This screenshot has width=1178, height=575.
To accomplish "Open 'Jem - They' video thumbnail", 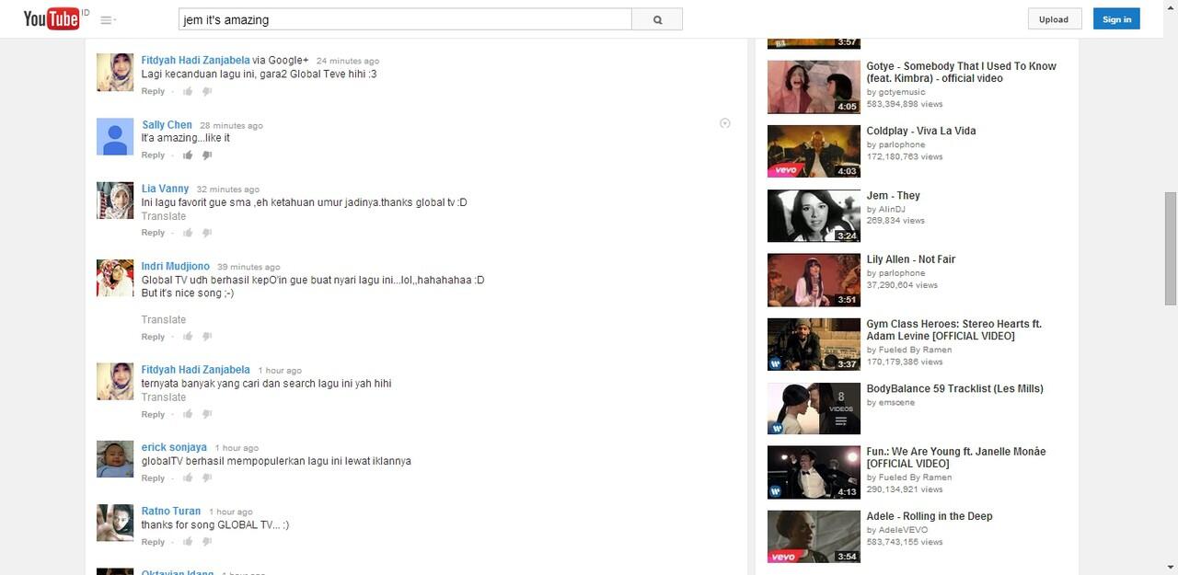I will click(x=814, y=216).
